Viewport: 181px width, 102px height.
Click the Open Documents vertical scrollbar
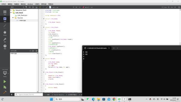coord(37,72)
